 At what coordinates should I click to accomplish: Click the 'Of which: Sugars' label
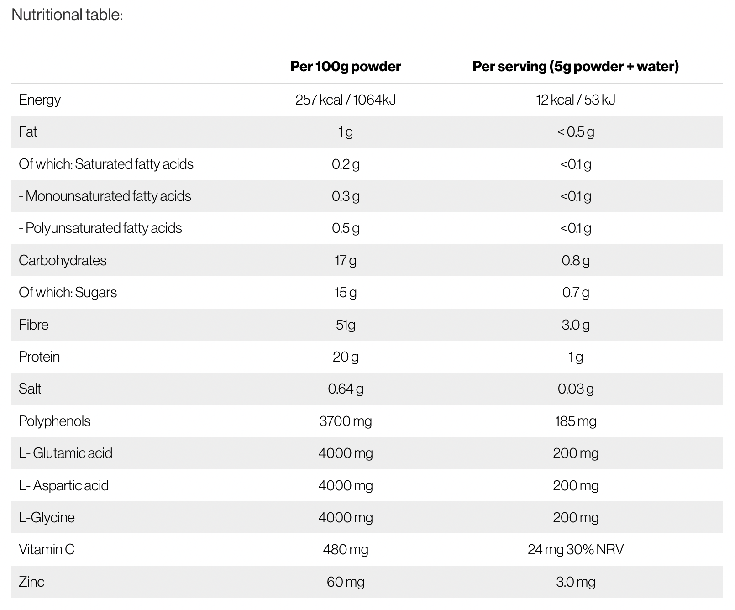[68, 292]
